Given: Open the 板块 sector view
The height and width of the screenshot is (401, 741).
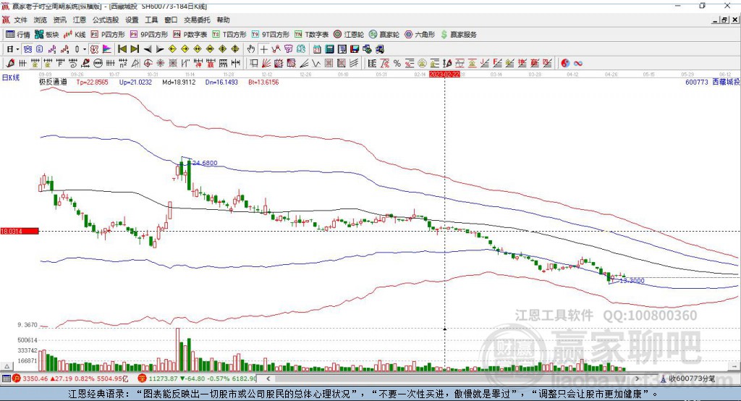Looking at the screenshot, I should pos(47,35).
